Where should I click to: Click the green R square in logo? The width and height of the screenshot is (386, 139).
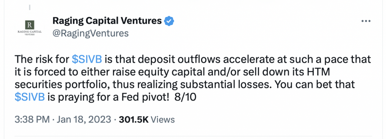(29, 25)
